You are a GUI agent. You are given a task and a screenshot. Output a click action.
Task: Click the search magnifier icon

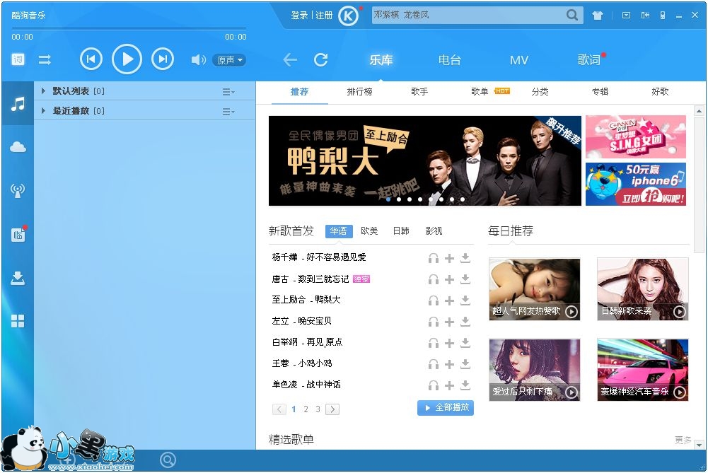[x=572, y=15]
